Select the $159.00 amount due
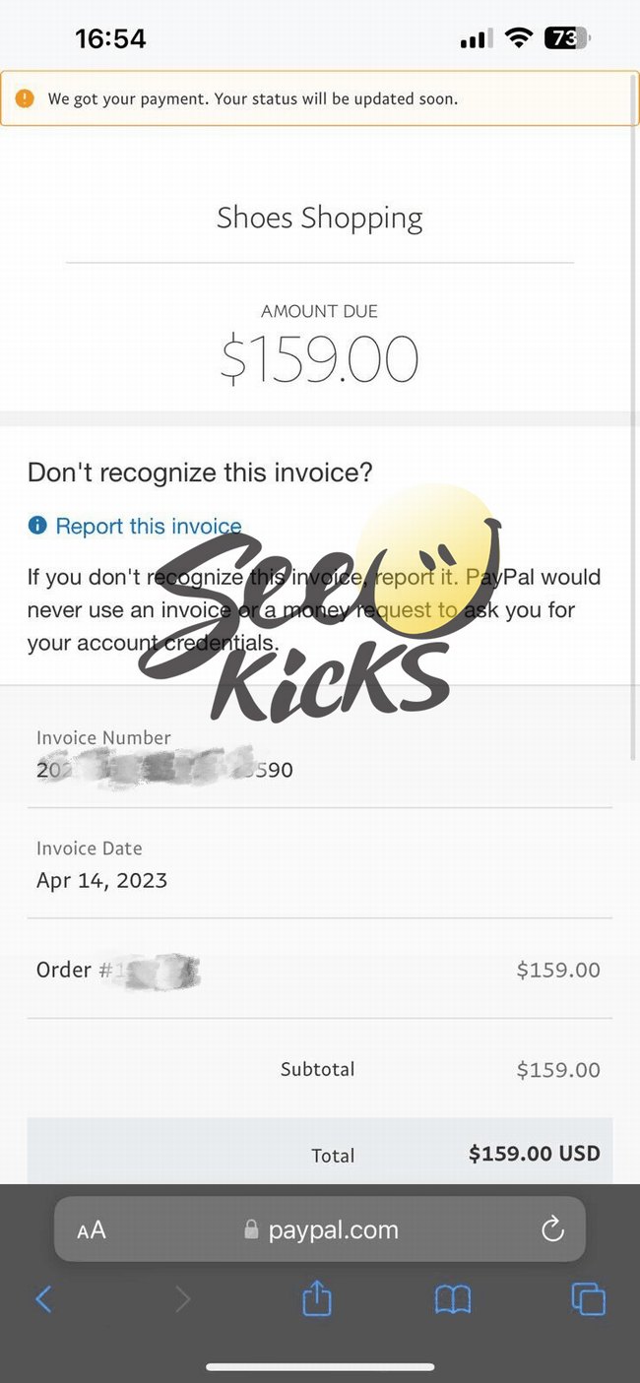The image size is (640, 1383). tap(320, 359)
